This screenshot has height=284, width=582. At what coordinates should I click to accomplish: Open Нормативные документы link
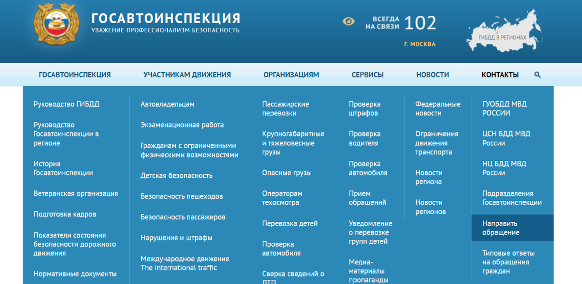pos(75,274)
